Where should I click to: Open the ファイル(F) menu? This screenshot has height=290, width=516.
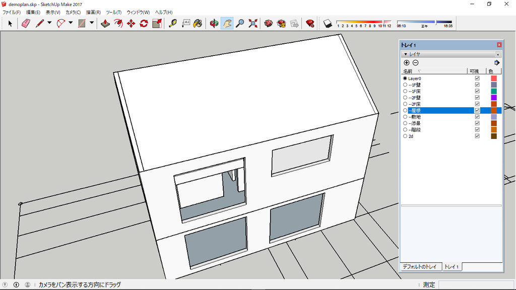12,13
